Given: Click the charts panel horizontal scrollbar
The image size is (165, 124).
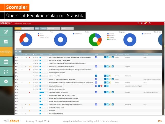Looking at the screenshot, I should (x=55, y=49).
